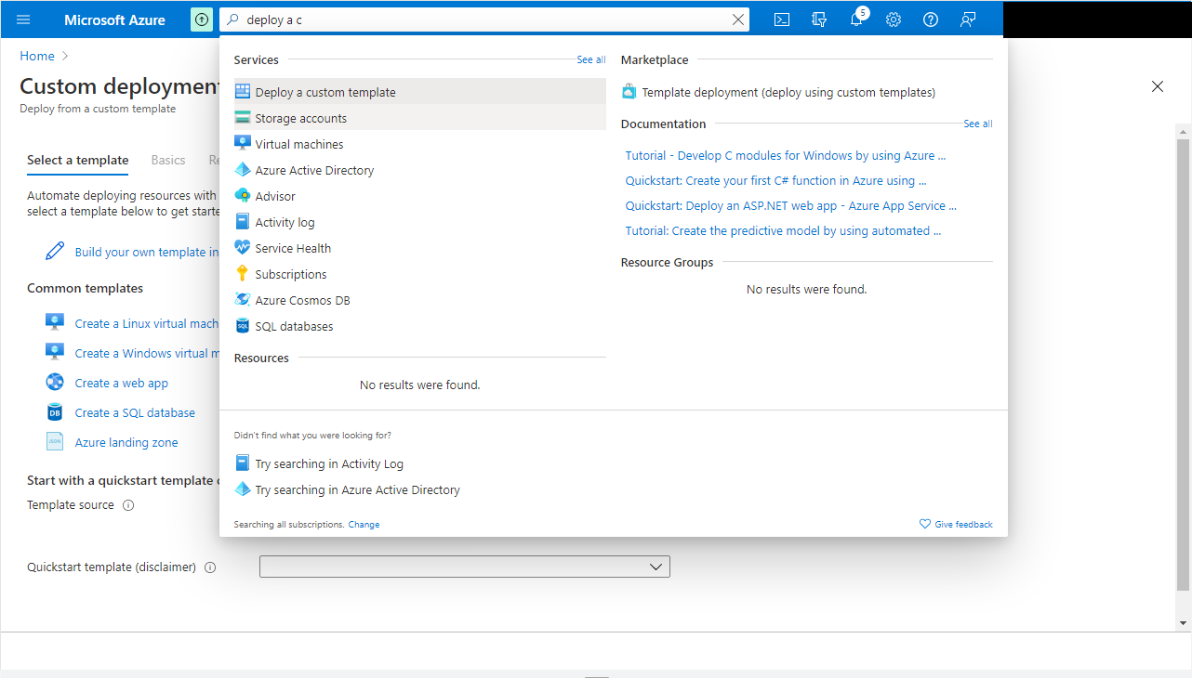Choose Virtual machines from Services results
1192x678 pixels.
point(420,144)
